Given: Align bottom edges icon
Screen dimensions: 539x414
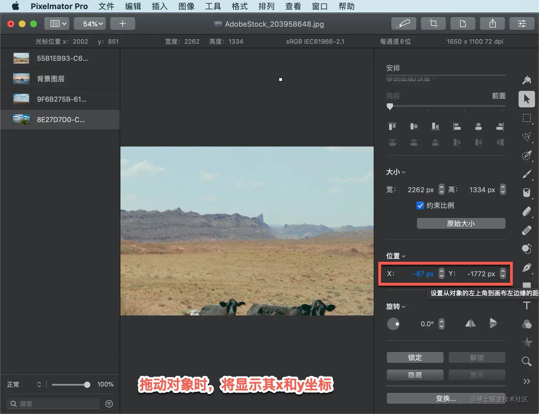Looking at the screenshot, I should [x=435, y=126].
